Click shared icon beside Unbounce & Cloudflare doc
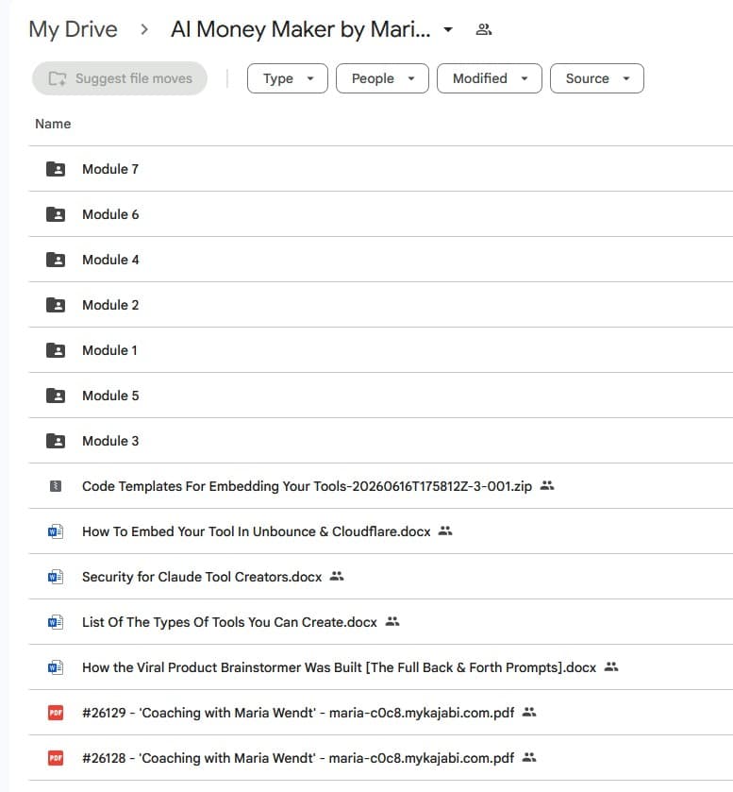Image resolution: width=733 pixels, height=792 pixels. click(445, 531)
